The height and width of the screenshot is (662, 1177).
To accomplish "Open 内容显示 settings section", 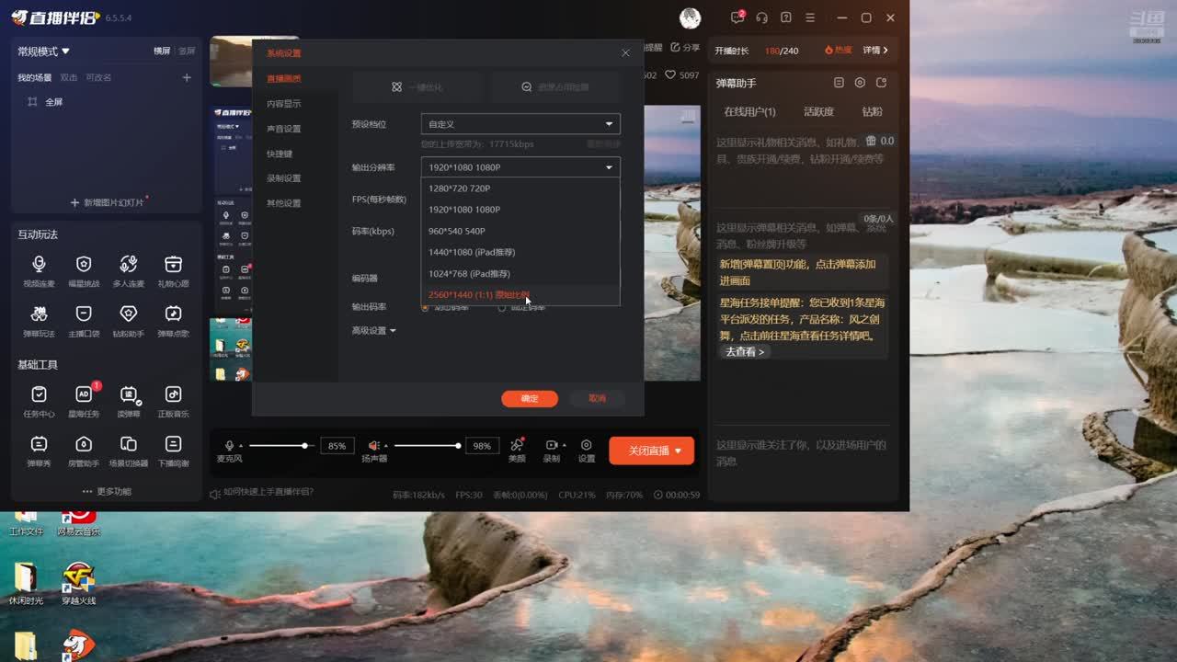I will point(283,104).
